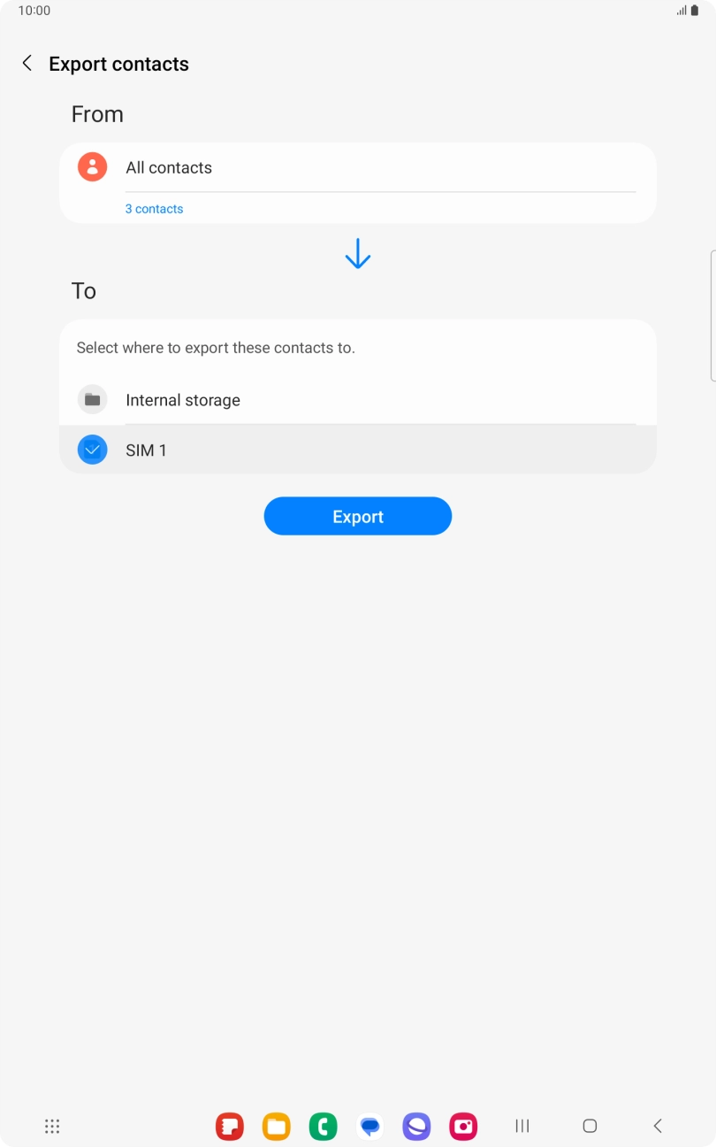Launch the red notes app in the taskbar

(x=230, y=1126)
